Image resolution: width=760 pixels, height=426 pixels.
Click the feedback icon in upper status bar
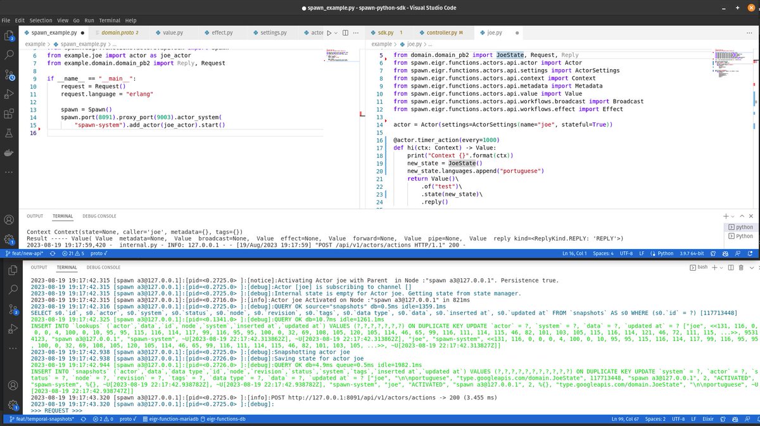[738, 253]
